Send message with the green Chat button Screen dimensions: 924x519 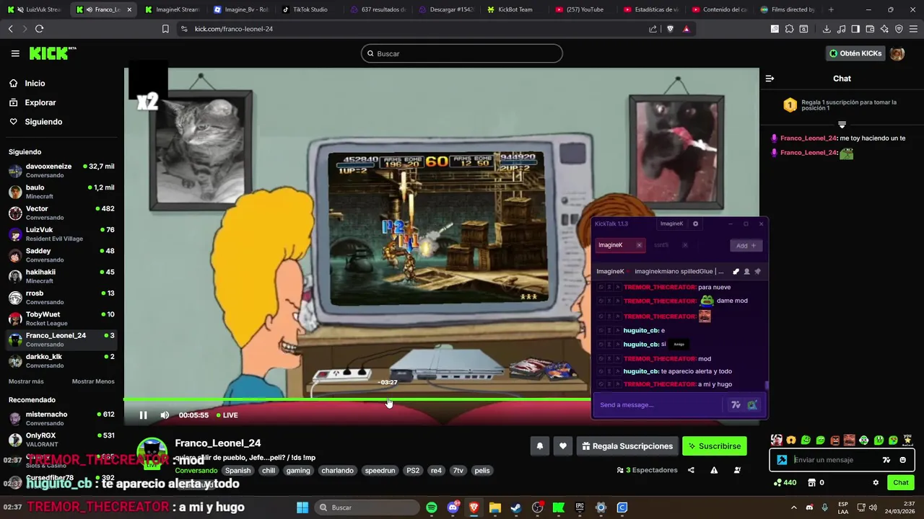click(x=901, y=483)
